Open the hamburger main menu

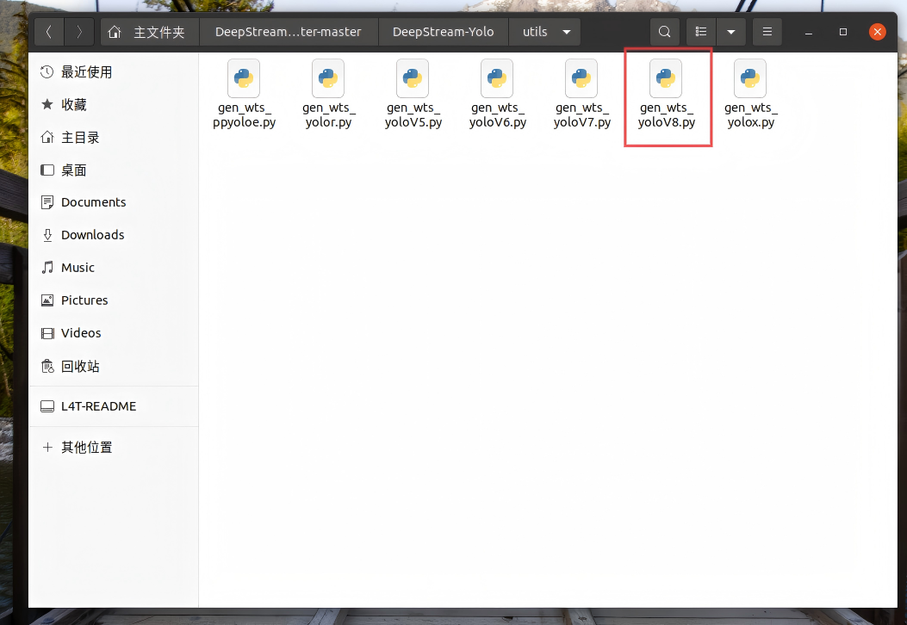767,32
